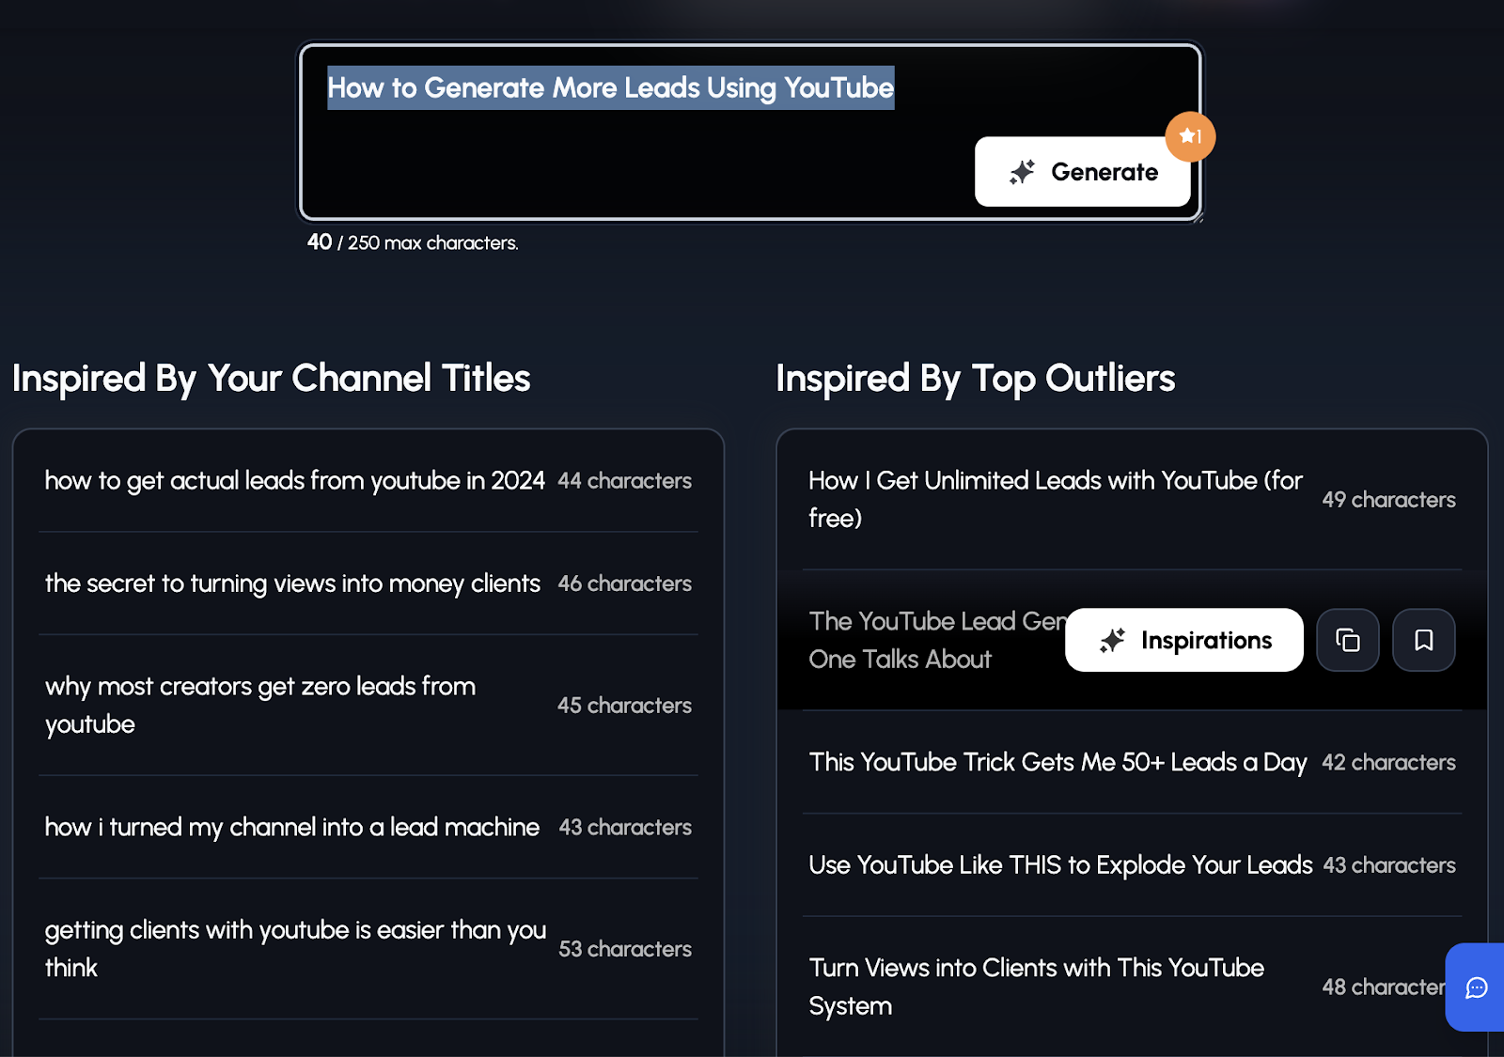Viewport: 1504px width, 1057px height.
Task: Select 'Use YouTube Like THIS to Explode Your Leads'
Action: tap(1060, 865)
